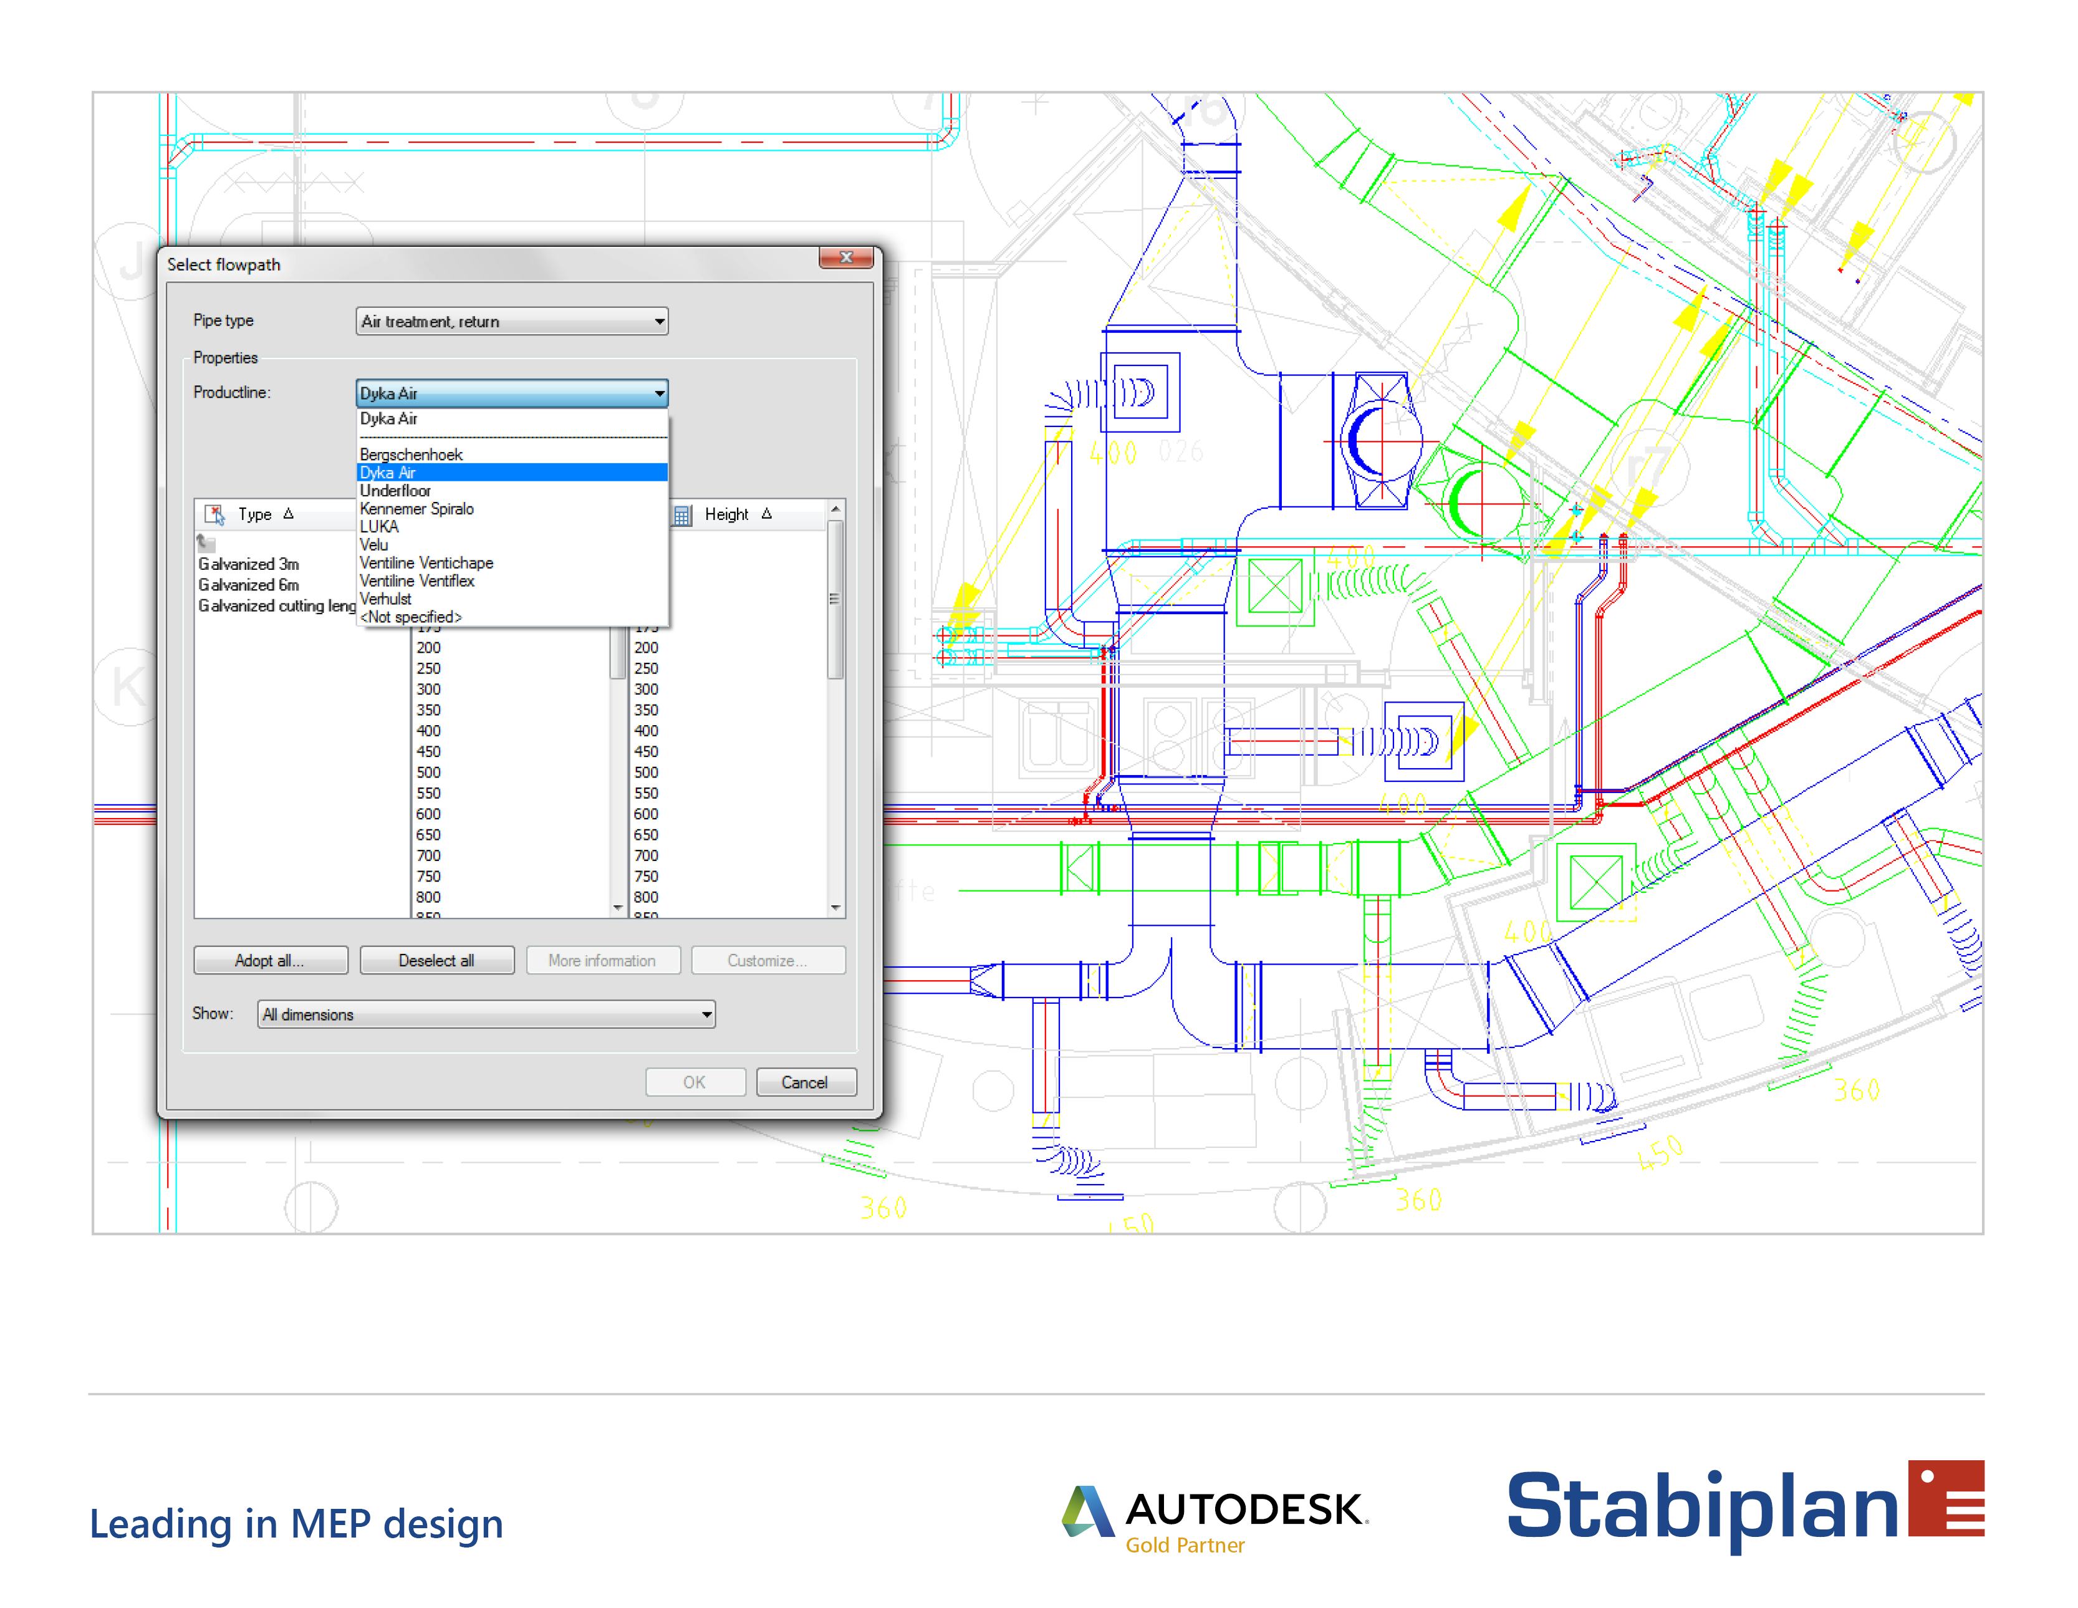Click the folder-up icon in Type list
This screenshot has width=2078, height=1608.
click(x=206, y=543)
